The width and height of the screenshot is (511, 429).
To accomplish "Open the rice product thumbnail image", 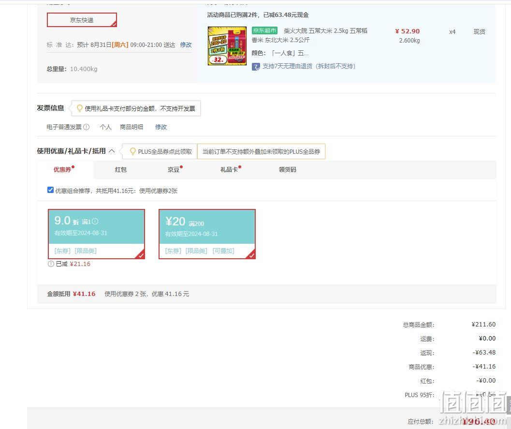I will coord(227,46).
